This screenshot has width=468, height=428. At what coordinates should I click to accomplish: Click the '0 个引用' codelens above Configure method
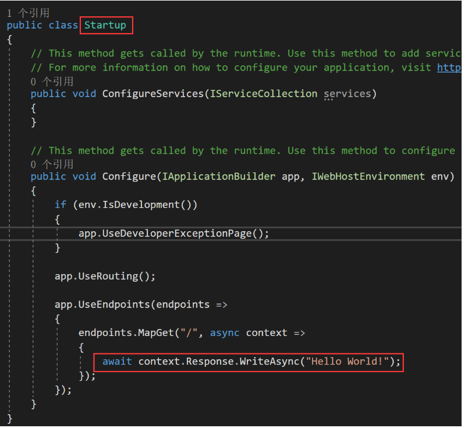(x=52, y=164)
